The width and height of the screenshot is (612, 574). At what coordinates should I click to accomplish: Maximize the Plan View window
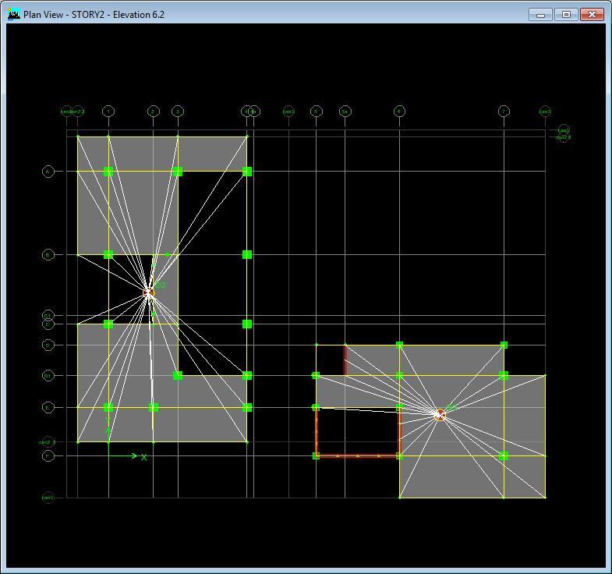click(566, 15)
